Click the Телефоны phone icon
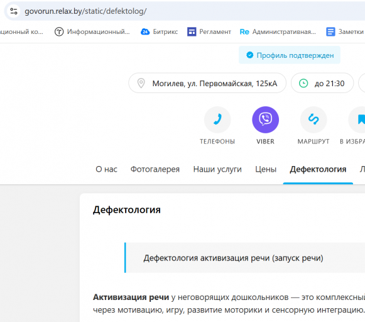This screenshot has width=365, height=322. 217,119
